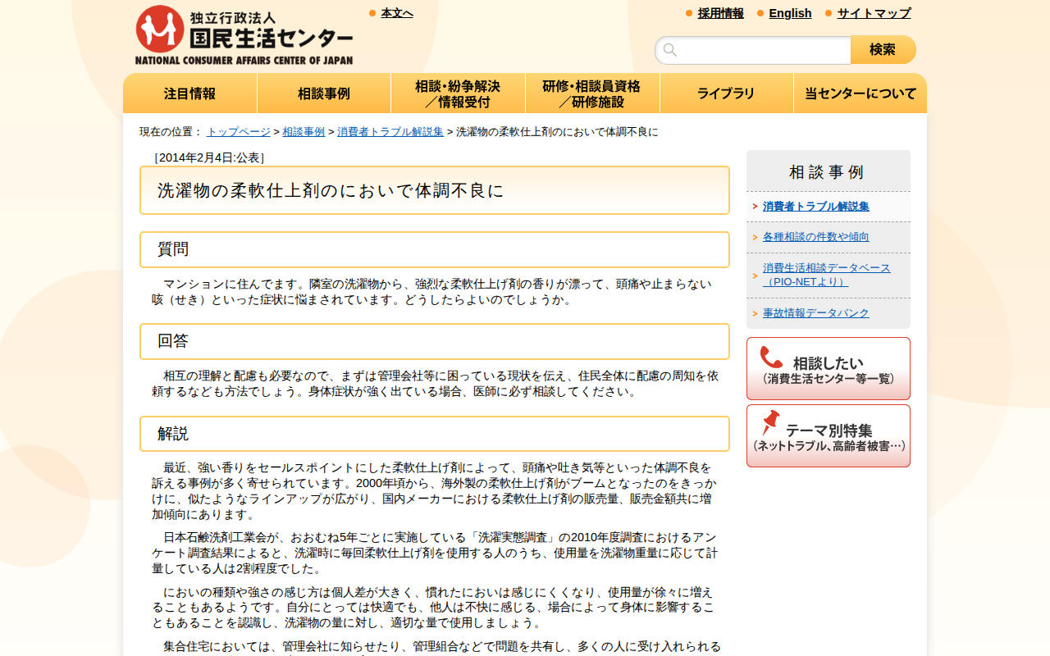
Task: Open the 当センターについて menu
Action: (x=861, y=93)
